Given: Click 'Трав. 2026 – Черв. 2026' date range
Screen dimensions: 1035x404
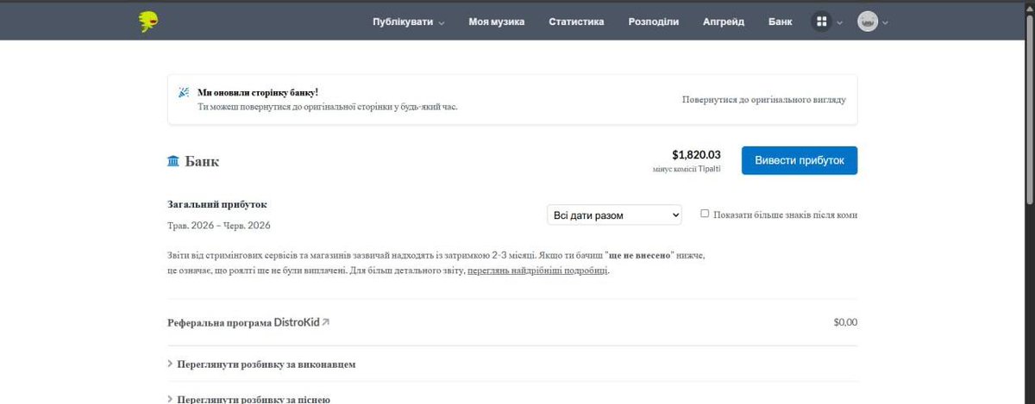Looking at the screenshot, I should click(219, 226).
